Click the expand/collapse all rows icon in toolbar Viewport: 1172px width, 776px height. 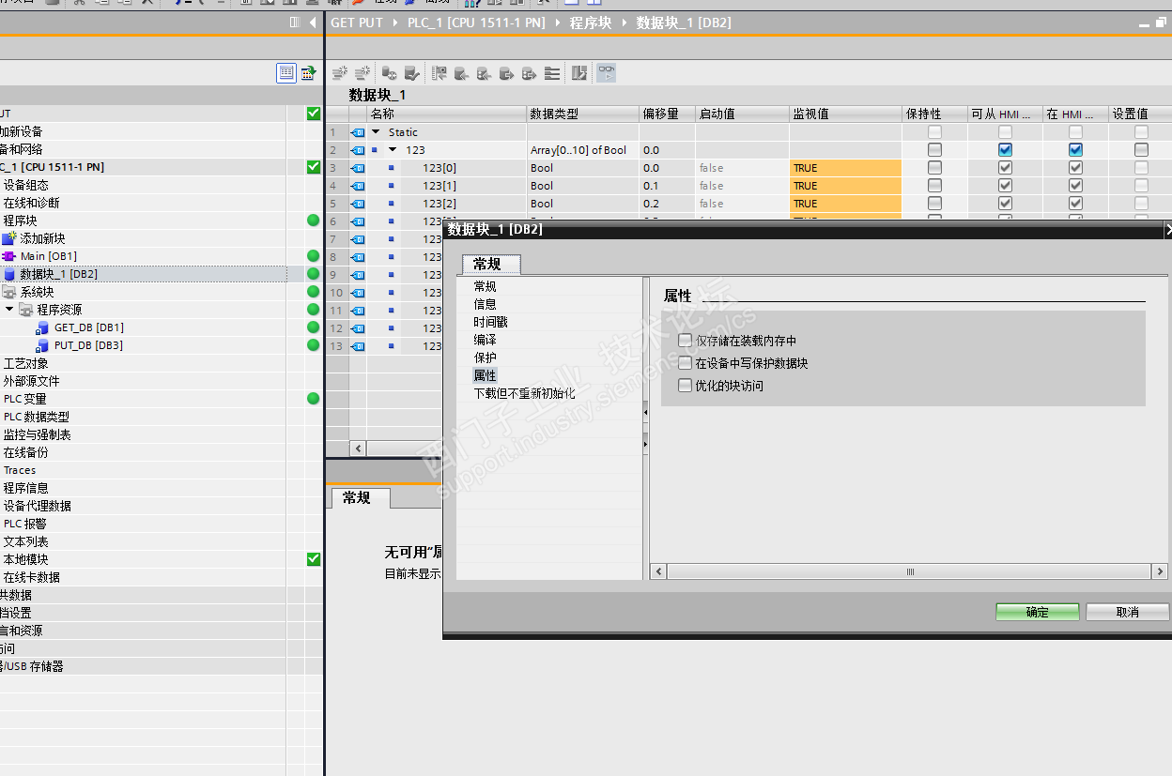[553, 73]
